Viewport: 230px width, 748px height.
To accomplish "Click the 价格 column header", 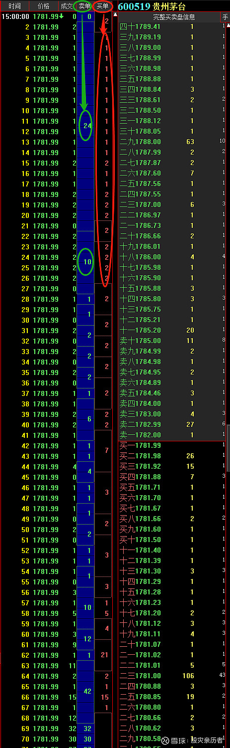I will click(44, 6).
